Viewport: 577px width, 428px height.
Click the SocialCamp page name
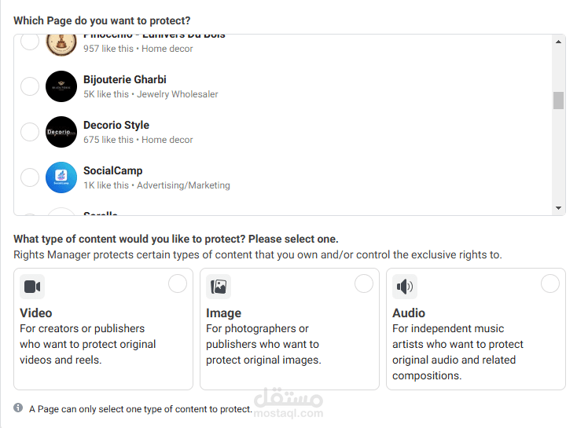tap(113, 170)
